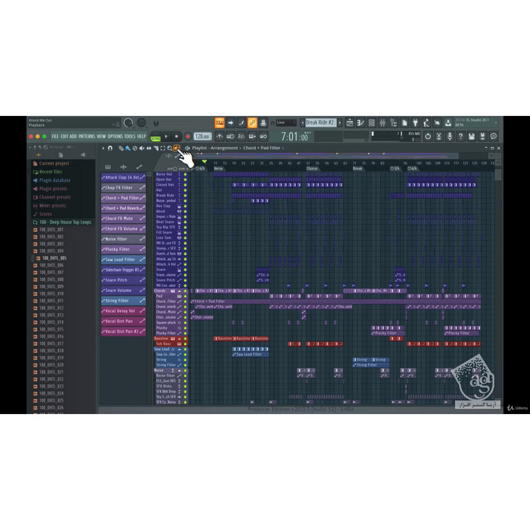Screen dimensions: 530x530
Task: Click the Stop button
Action: pyautogui.click(x=176, y=136)
